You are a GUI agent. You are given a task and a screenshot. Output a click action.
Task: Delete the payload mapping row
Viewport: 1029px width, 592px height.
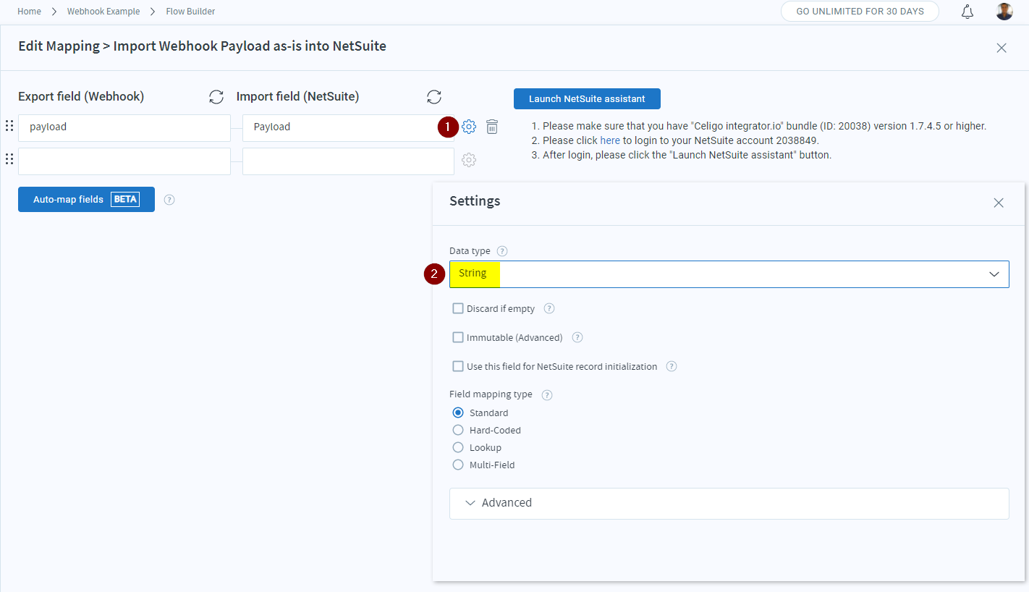click(492, 127)
